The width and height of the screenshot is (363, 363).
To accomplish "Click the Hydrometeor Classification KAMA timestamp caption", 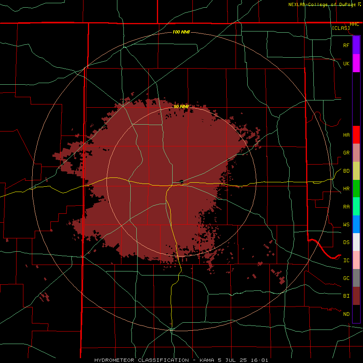I will tap(181, 360).
